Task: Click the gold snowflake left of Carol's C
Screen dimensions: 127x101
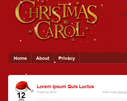Action: 30,32
